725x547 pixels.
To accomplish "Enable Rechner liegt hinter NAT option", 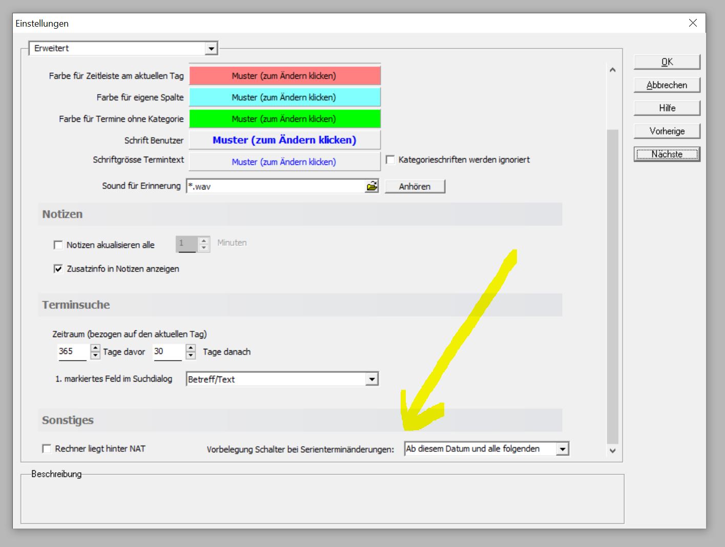I will pos(47,449).
